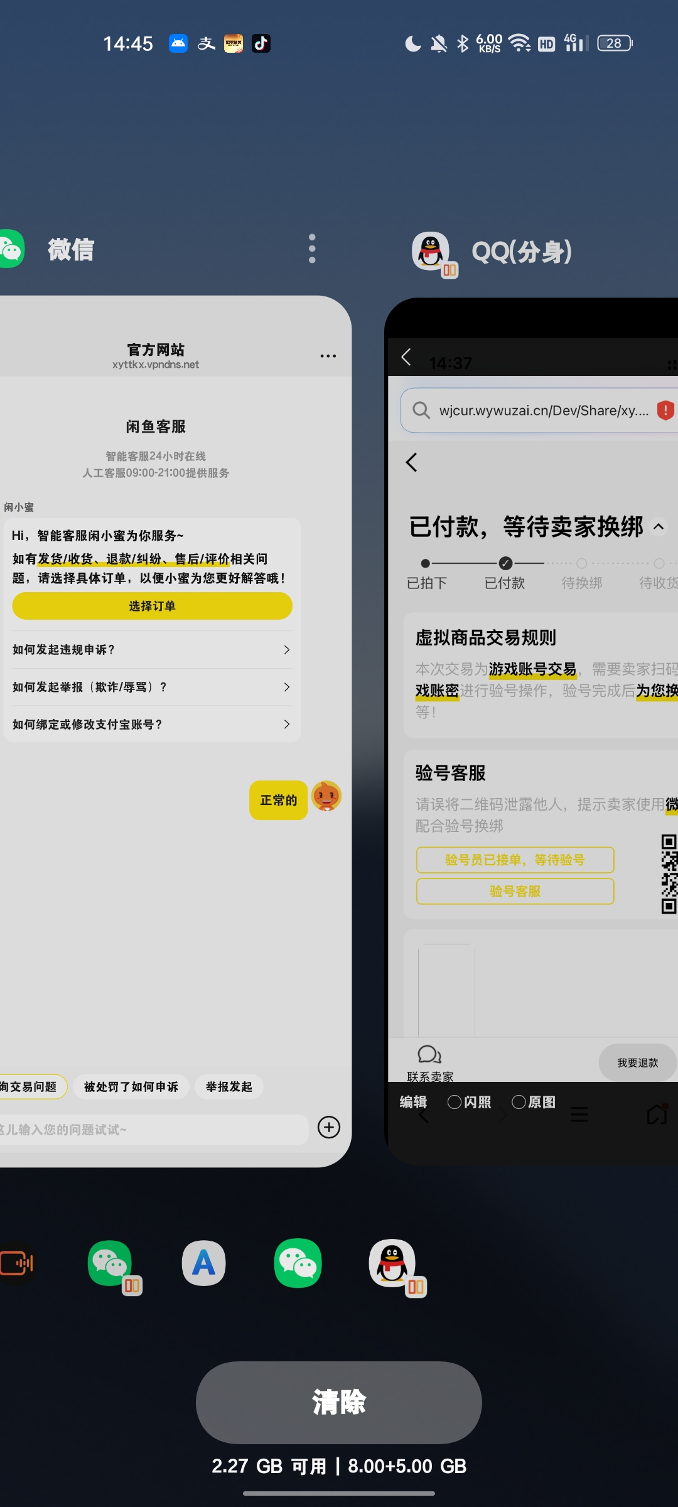Screen dimensions: 678x1507
Task: Open the blue A app in dock
Action: coord(203,1263)
